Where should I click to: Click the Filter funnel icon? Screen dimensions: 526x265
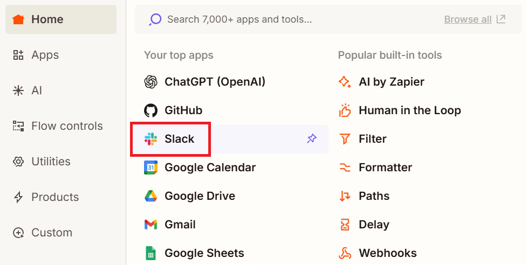point(345,139)
